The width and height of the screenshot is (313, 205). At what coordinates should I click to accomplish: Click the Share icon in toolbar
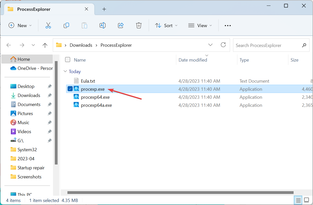click(121, 25)
